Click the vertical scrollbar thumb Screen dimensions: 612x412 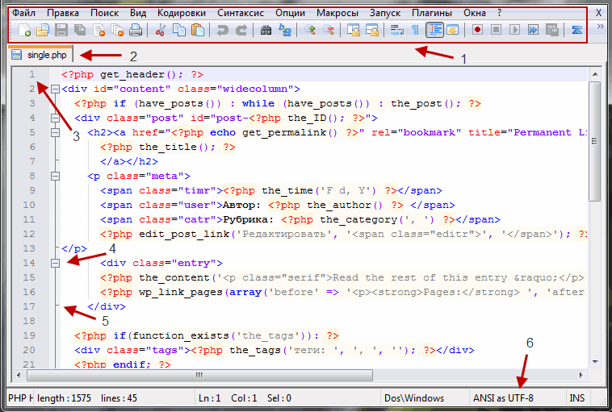(x=595, y=141)
